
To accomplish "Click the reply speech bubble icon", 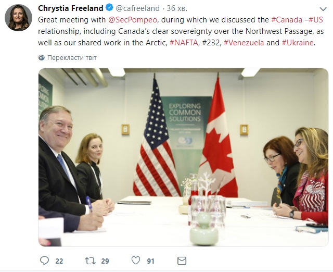I will click(44, 260).
